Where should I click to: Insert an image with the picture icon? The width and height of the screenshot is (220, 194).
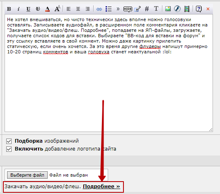click(x=168, y=9)
